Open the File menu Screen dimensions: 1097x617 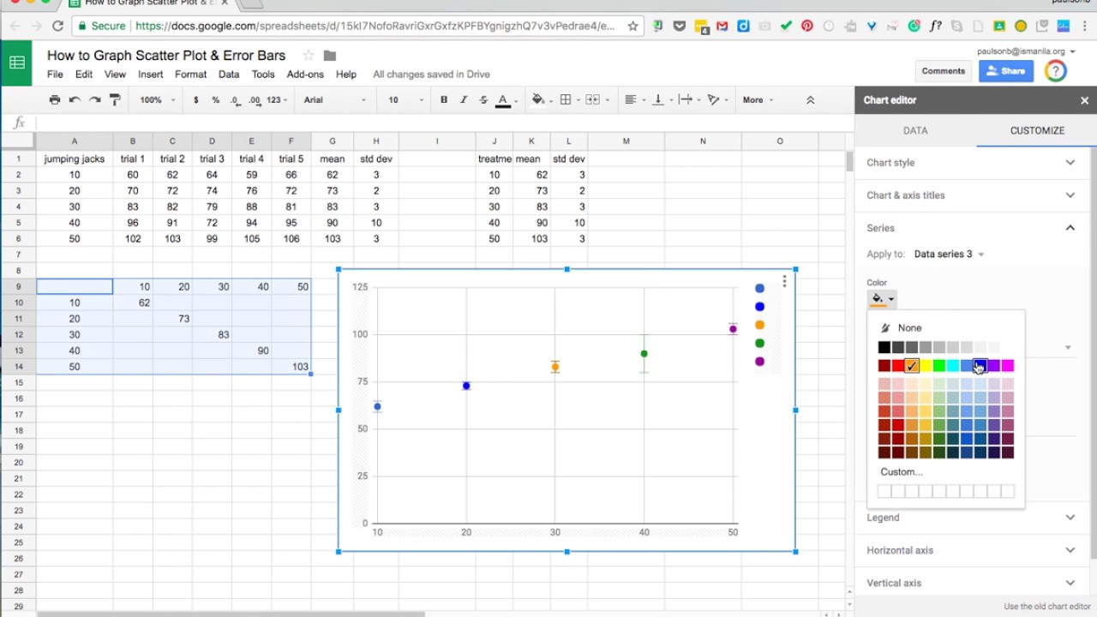coord(55,75)
